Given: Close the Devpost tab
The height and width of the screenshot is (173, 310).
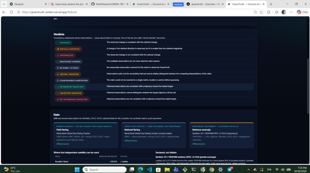Looking at the screenshot, I should [x=46, y=4].
